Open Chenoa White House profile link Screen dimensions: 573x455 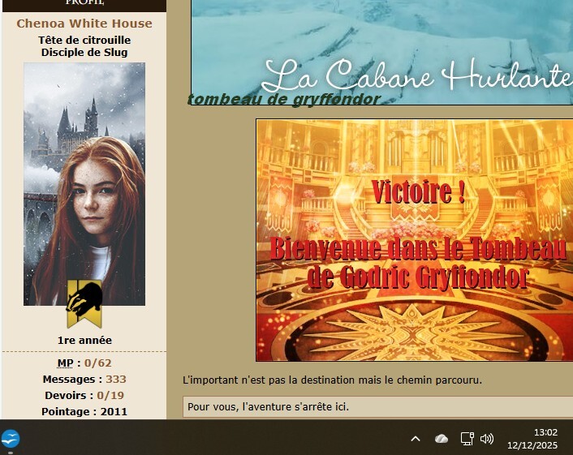[x=84, y=24]
